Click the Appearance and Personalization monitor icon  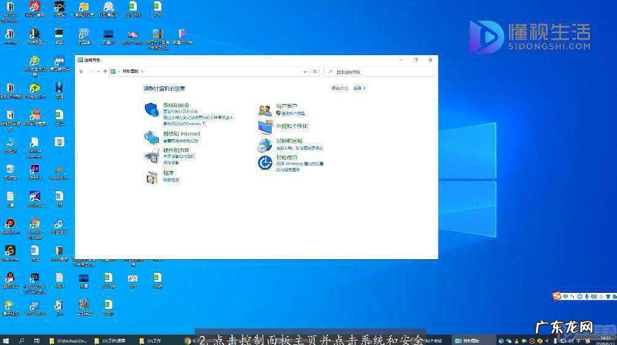[265, 127]
